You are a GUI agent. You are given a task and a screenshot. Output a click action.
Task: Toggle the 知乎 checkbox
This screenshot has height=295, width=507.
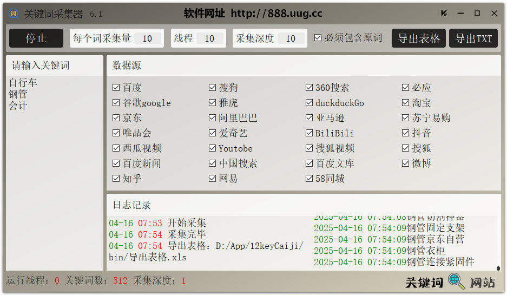point(116,178)
